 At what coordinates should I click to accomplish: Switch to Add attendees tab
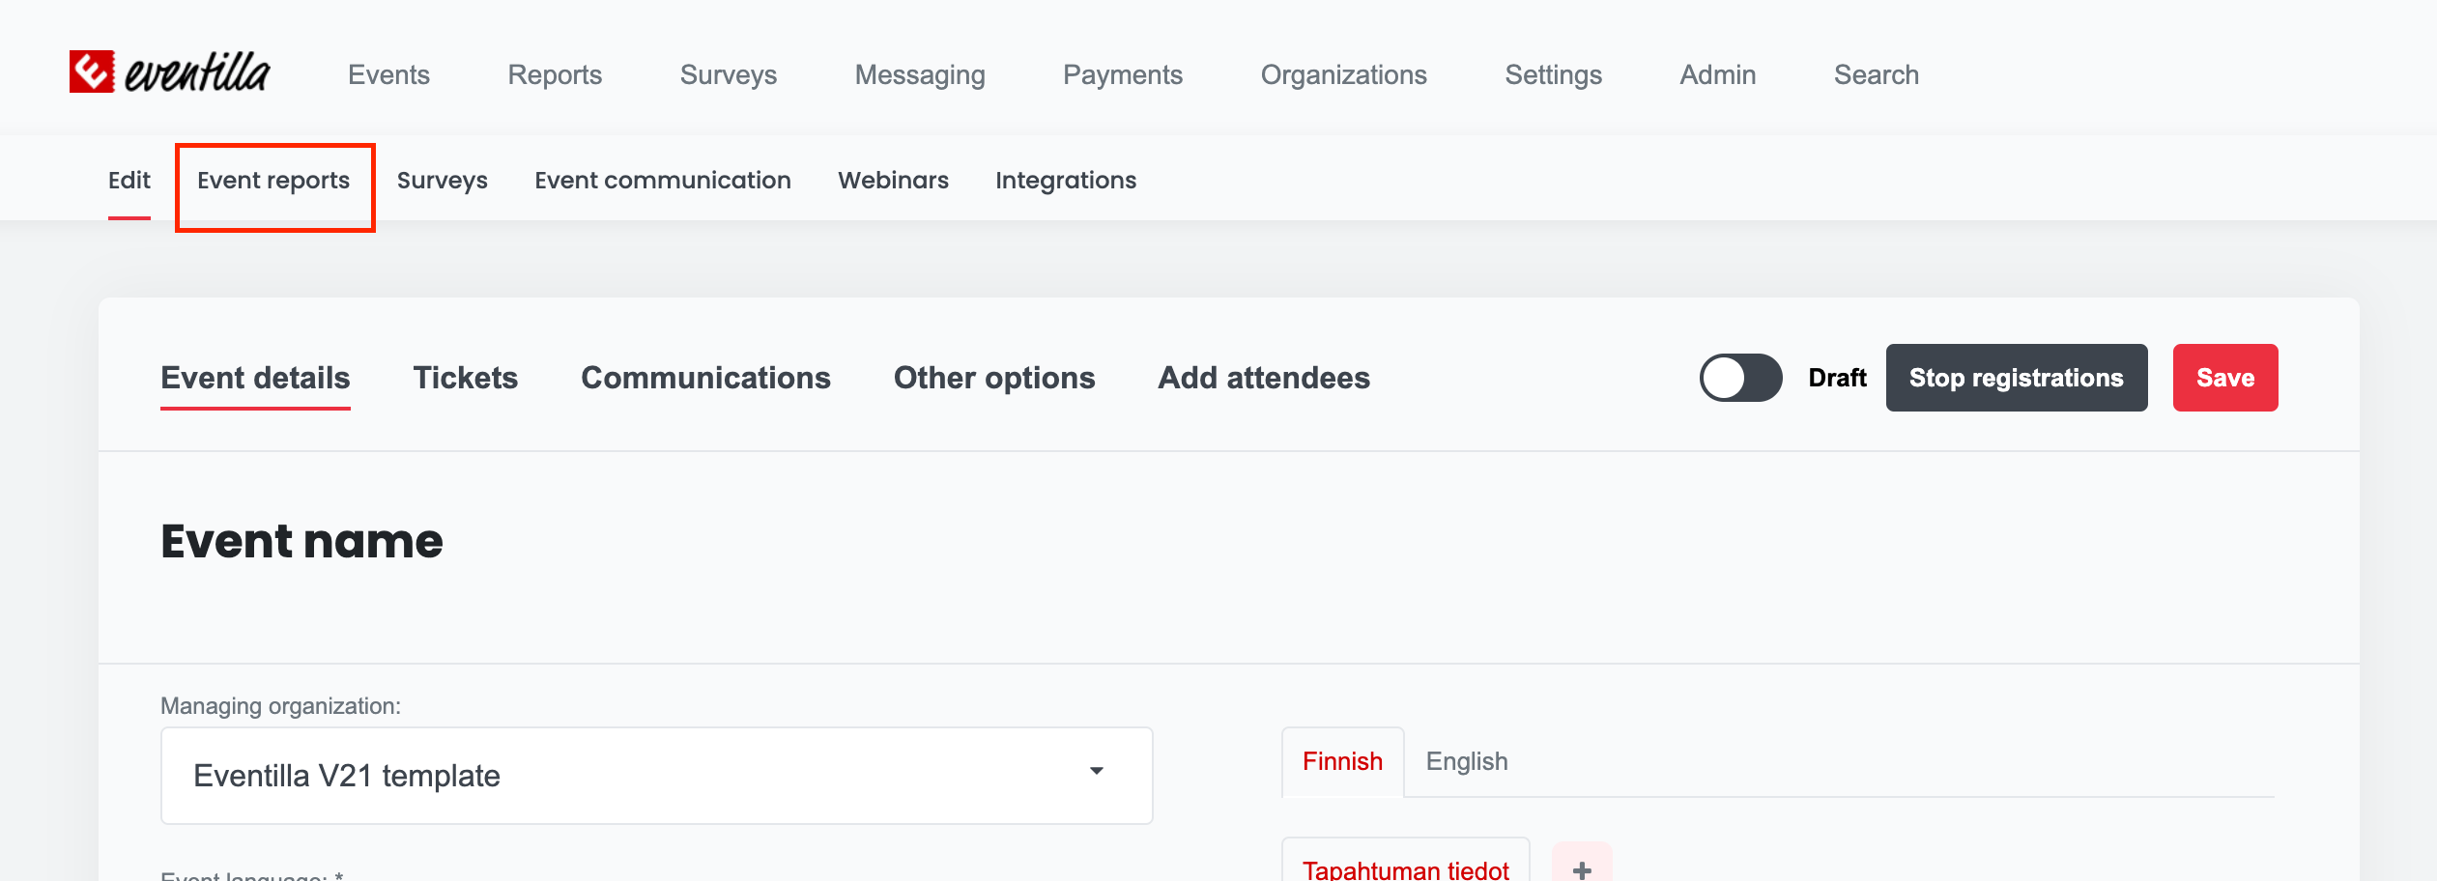[x=1264, y=378]
